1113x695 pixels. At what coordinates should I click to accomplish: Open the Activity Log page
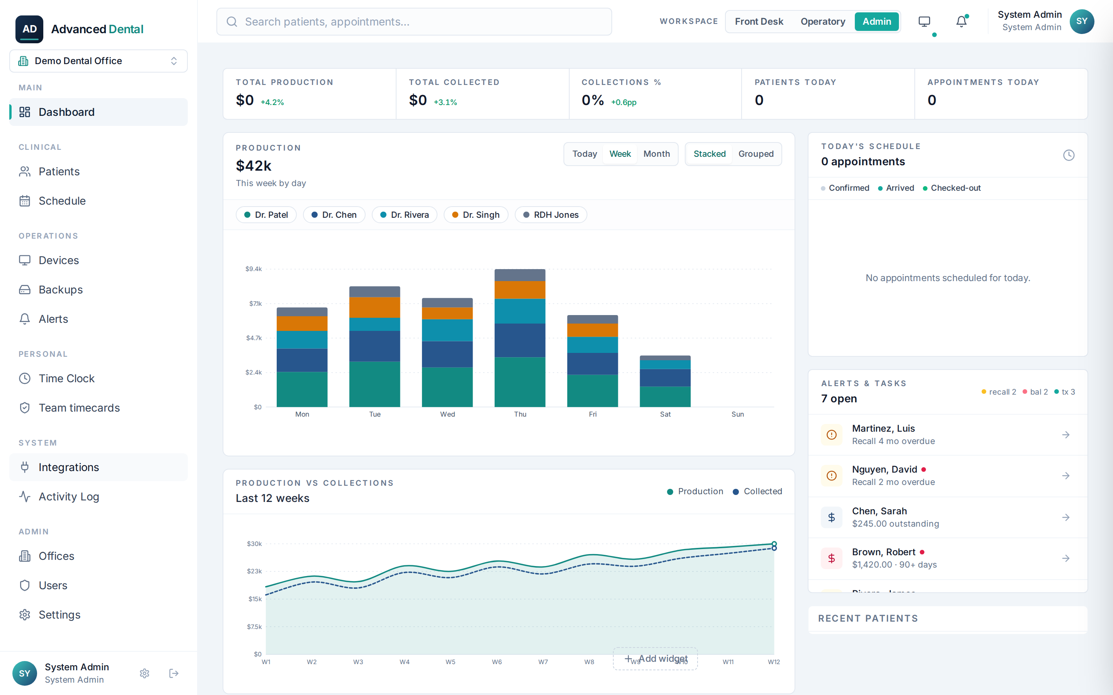pos(99,497)
